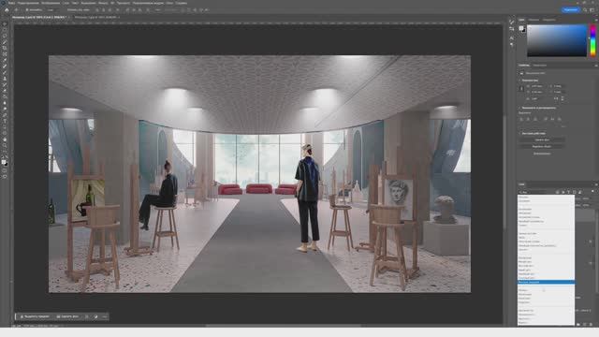
Task: Click the first align icon in Properties panel
Action: coord(521,119)
